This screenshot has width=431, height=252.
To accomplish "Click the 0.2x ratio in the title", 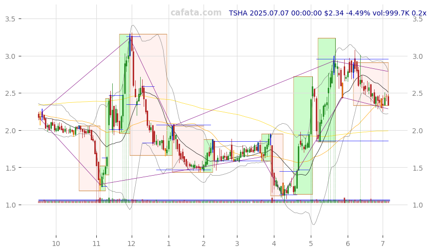I will 419,13.
